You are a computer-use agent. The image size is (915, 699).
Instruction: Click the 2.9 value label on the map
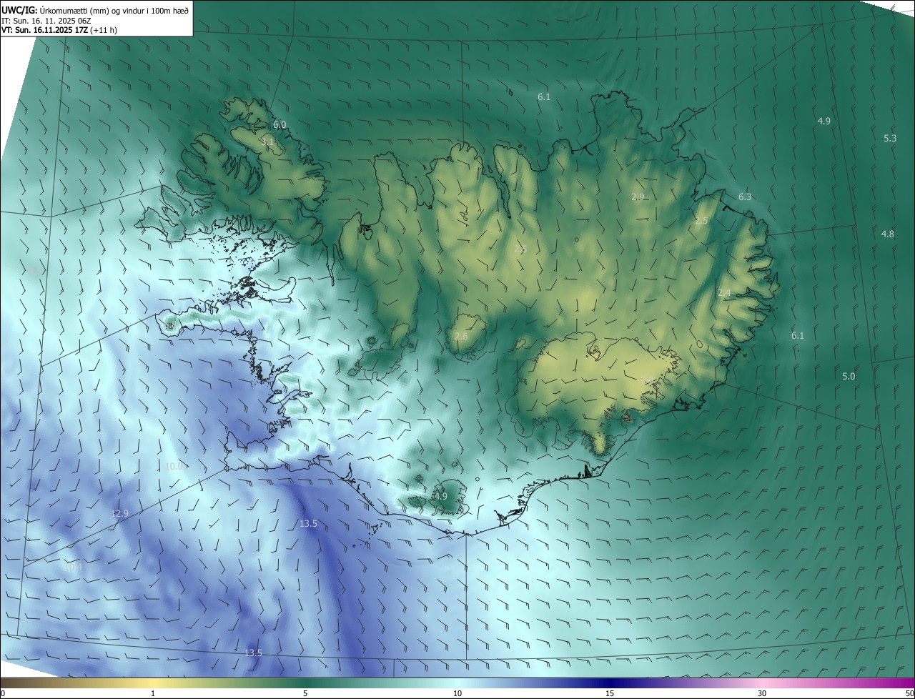(x=638, y=197)
